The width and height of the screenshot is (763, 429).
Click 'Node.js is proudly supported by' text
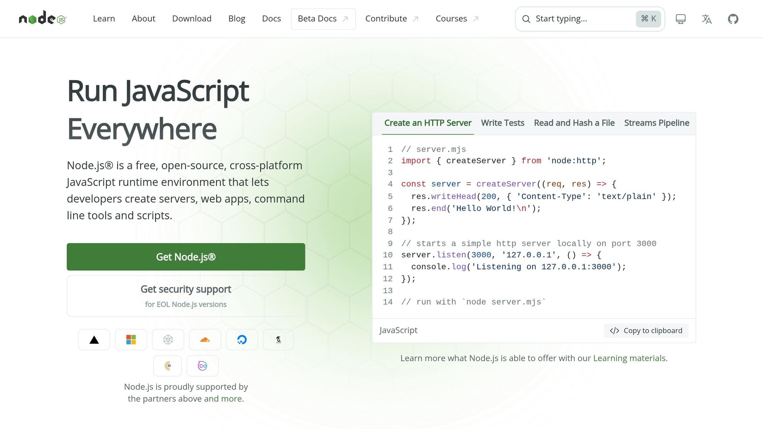coord(186,387)
